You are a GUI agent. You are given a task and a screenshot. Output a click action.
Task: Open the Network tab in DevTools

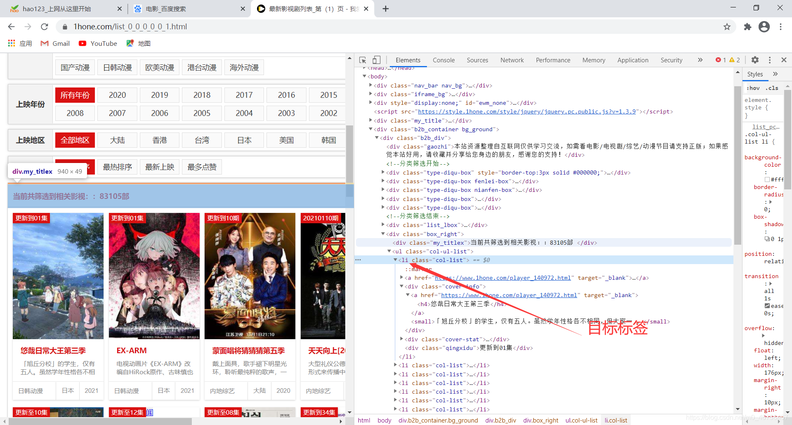[x=512, y=60]
